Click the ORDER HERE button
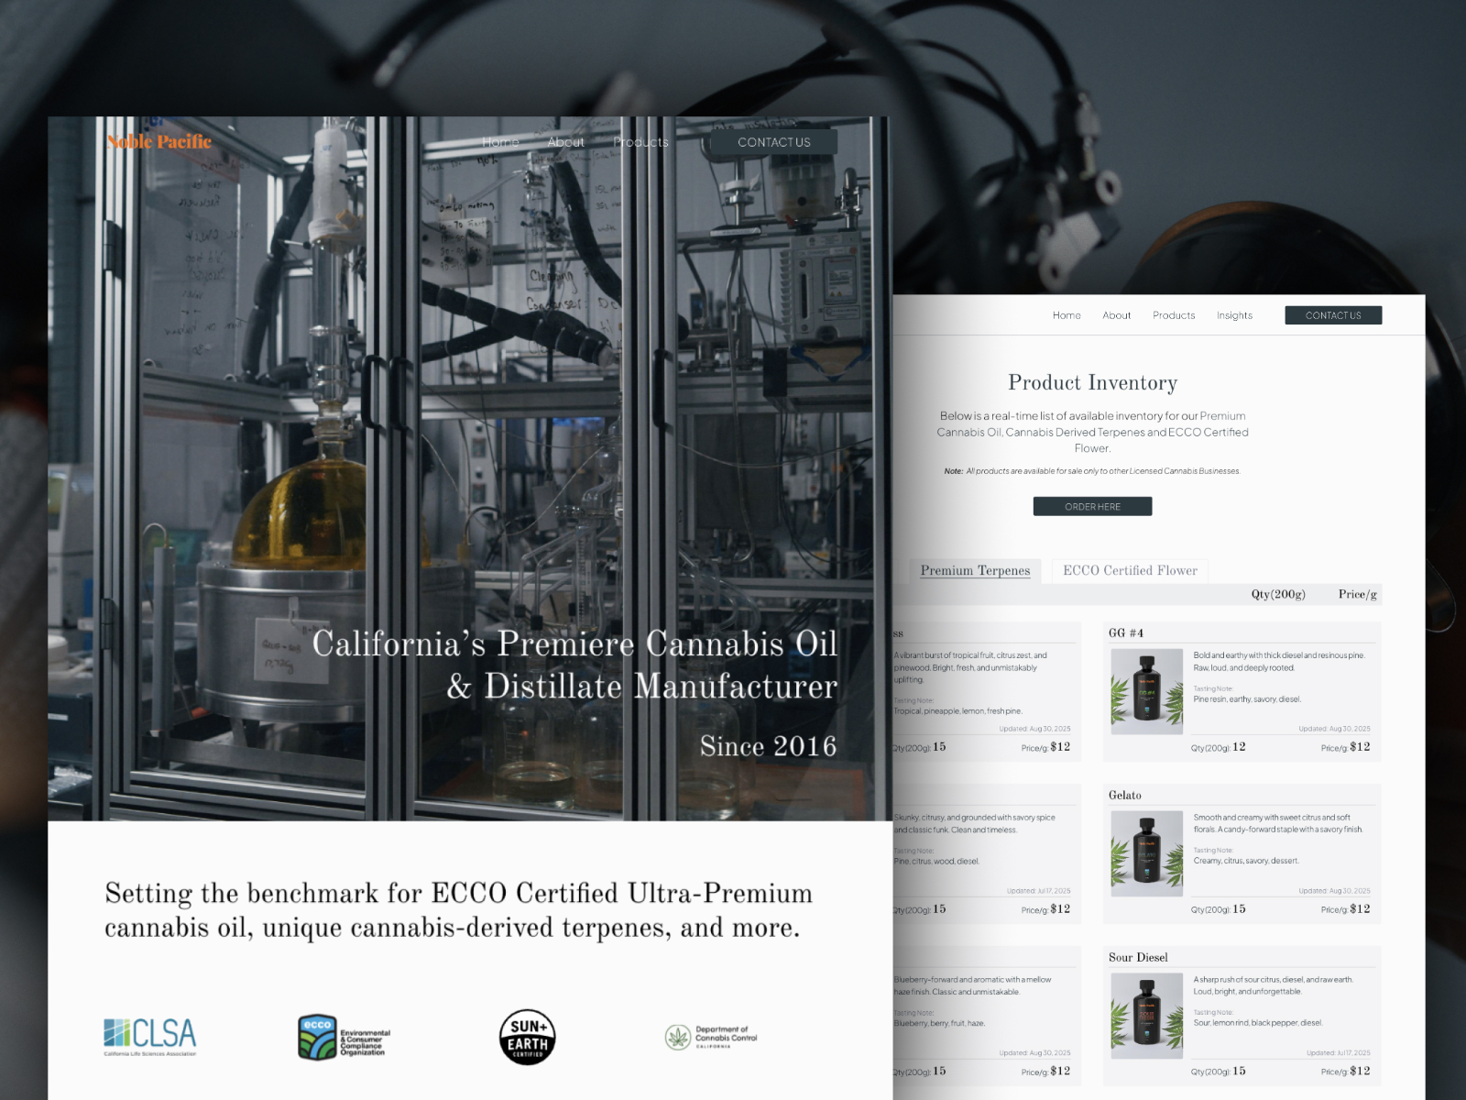This screenshot has width=1466, height=1100. [x=1092, y=506]
